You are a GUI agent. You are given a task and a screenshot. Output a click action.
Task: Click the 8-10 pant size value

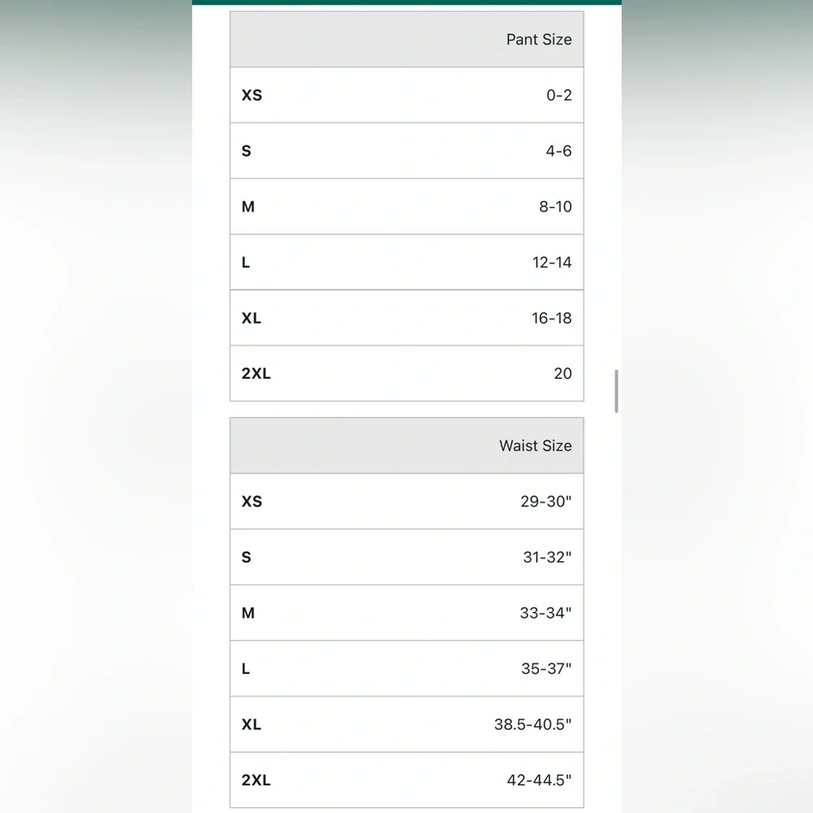tap(555, 207)
